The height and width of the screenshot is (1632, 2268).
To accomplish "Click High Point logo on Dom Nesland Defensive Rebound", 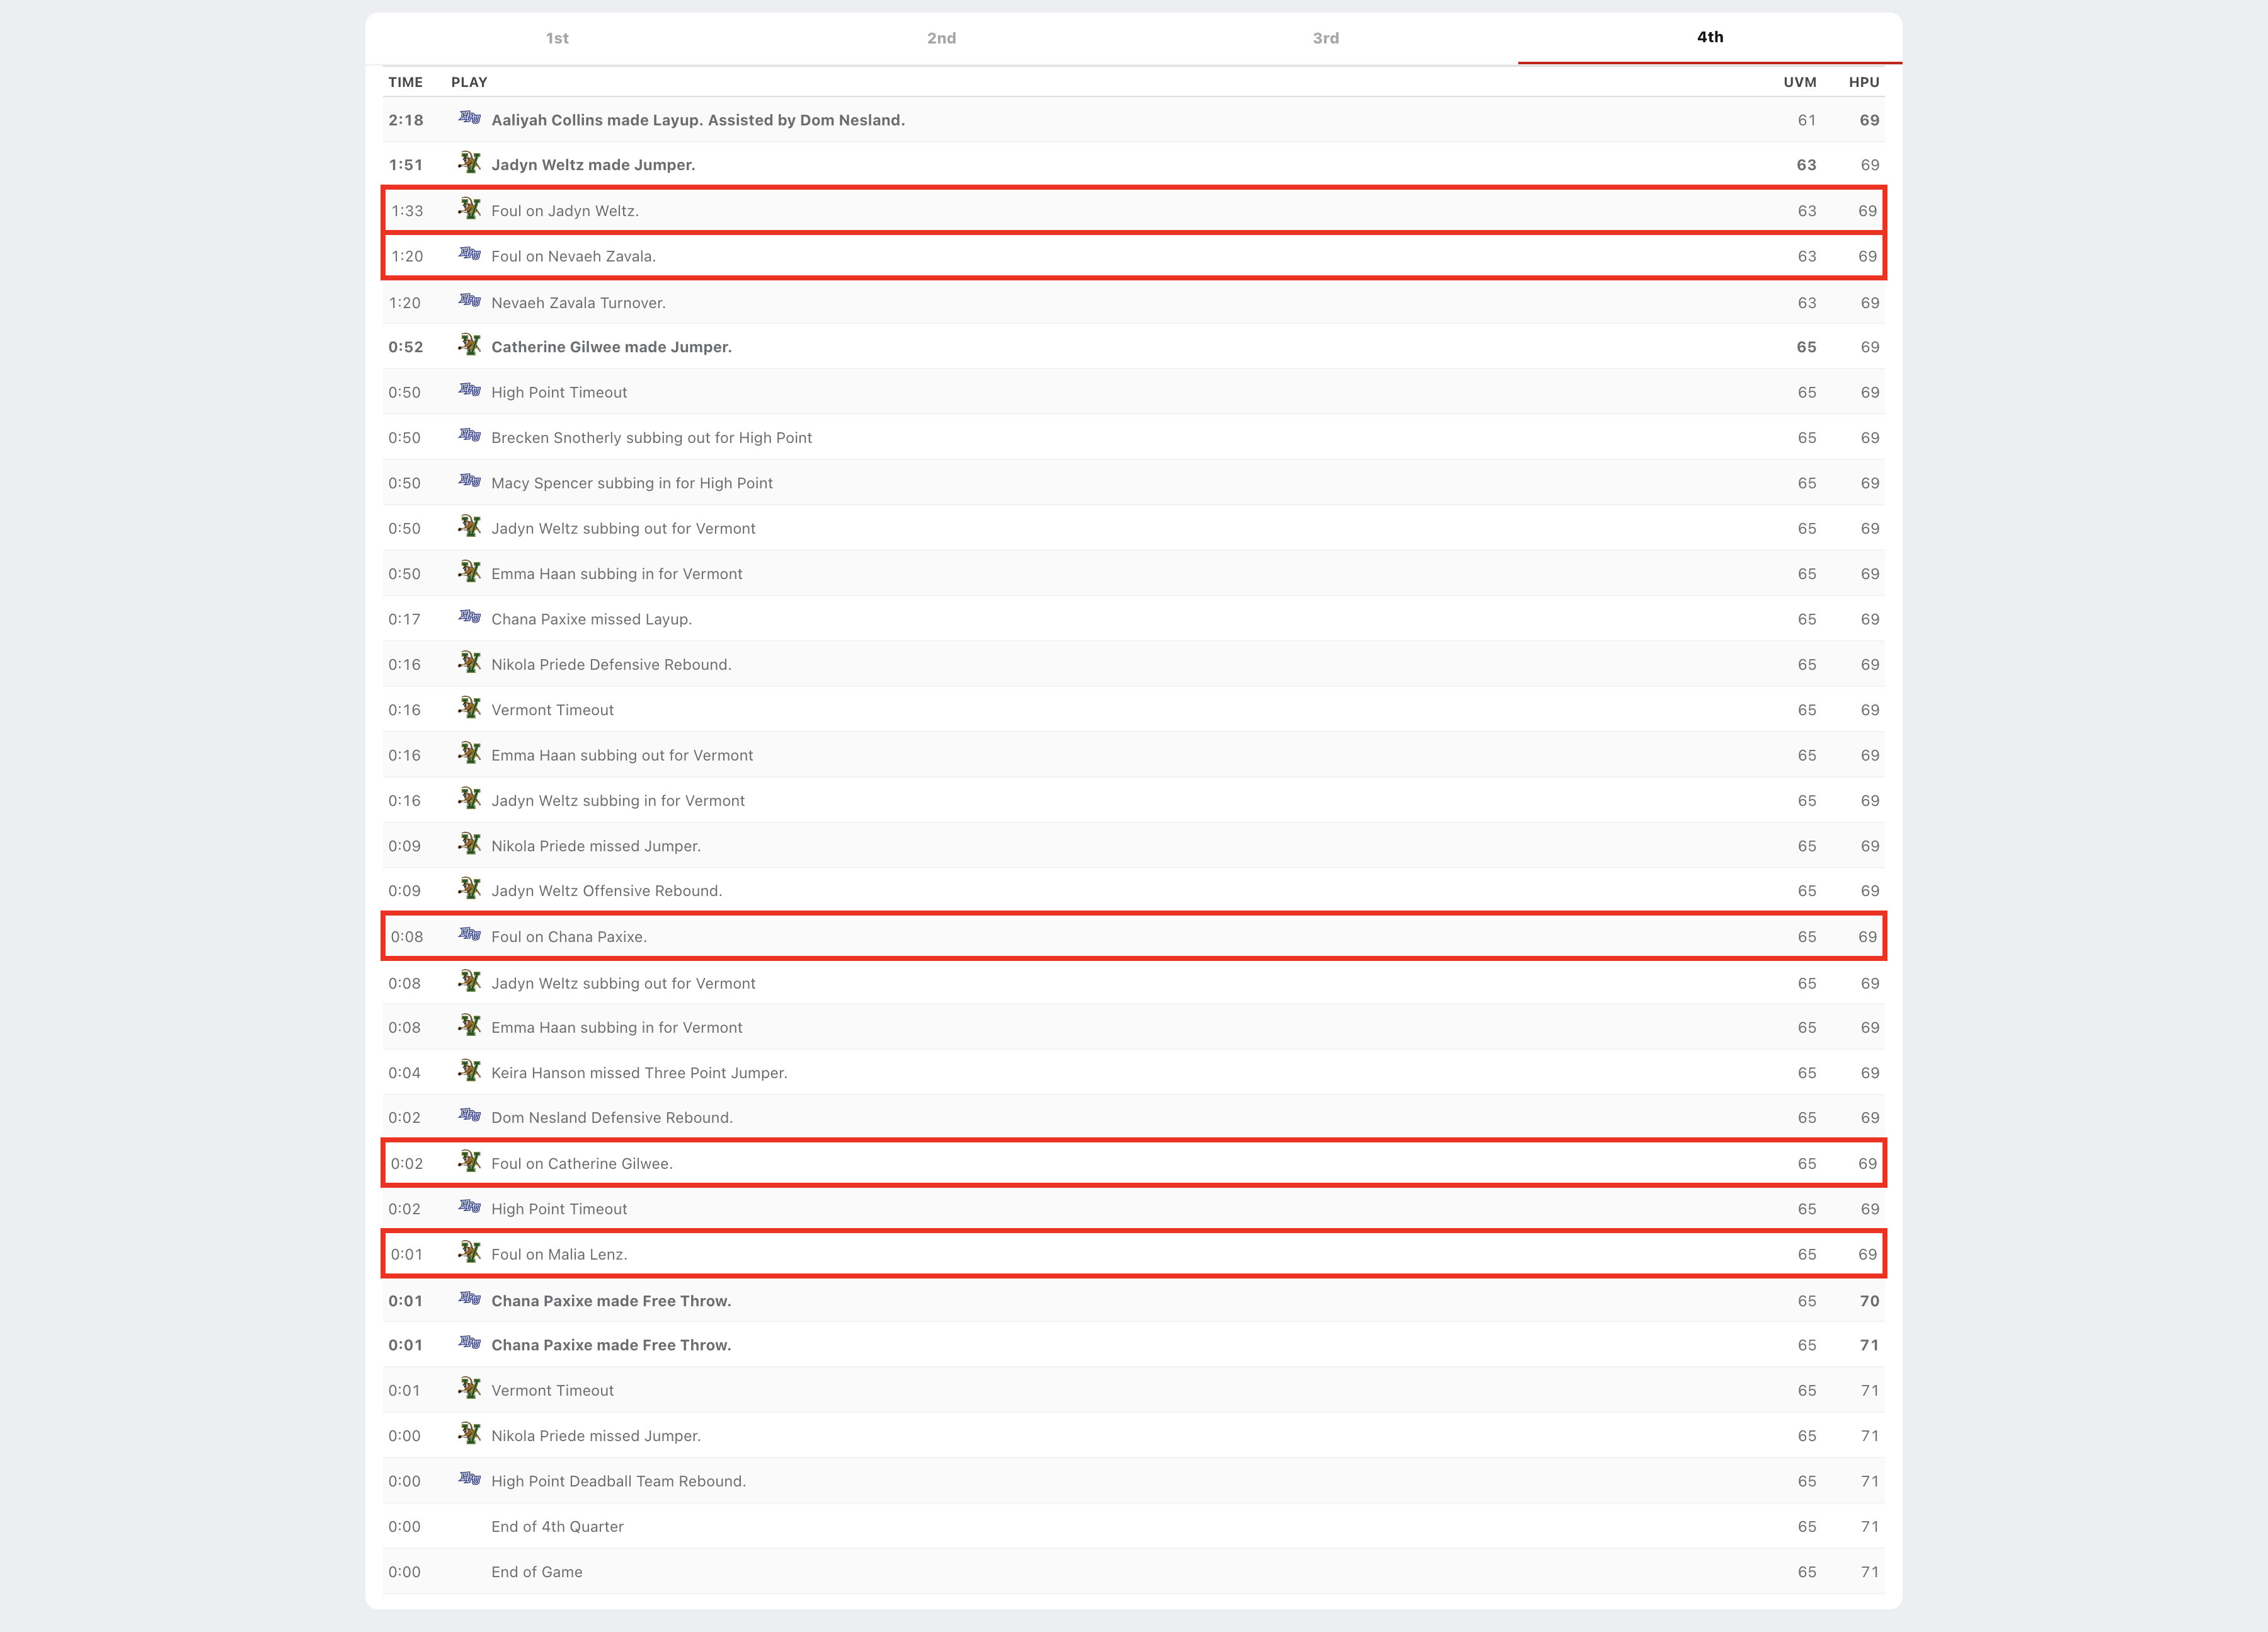I will (469, 1116).
